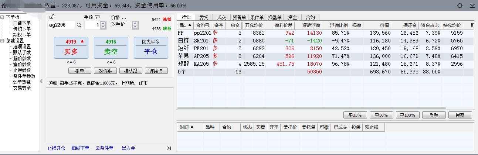Search contract with the magnifier icon

[x=79, y=25]
